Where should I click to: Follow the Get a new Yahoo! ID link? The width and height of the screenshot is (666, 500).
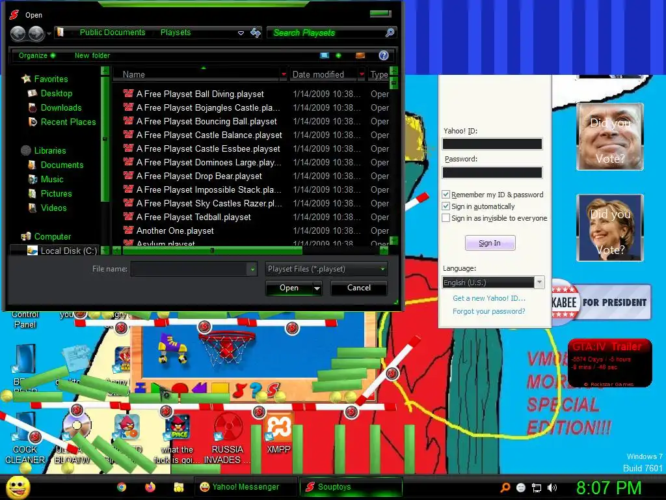[489, 298]
